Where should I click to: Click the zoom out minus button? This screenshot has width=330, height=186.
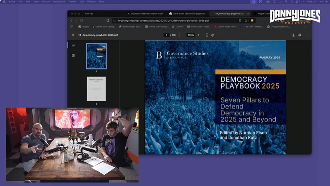[x=183, y=35]
